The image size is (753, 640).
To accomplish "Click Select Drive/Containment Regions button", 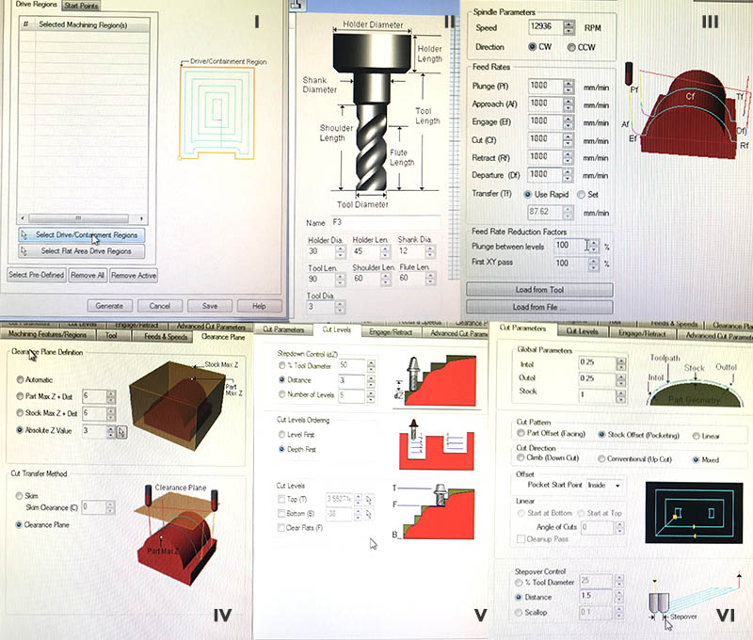I will click(x=82, y=234).
